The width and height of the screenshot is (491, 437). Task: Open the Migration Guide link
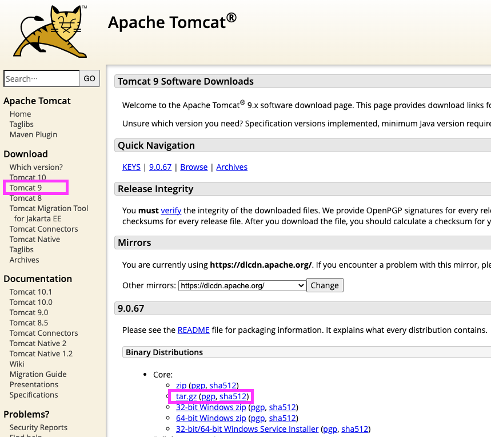tap(38, 374)
